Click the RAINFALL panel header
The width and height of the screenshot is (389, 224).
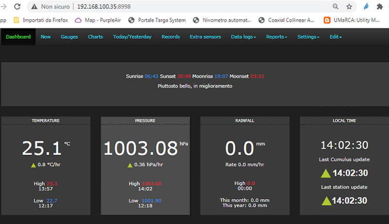[x=245, y=121]
